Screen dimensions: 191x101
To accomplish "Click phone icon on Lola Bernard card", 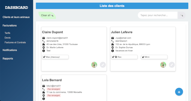I will [44, 89].
